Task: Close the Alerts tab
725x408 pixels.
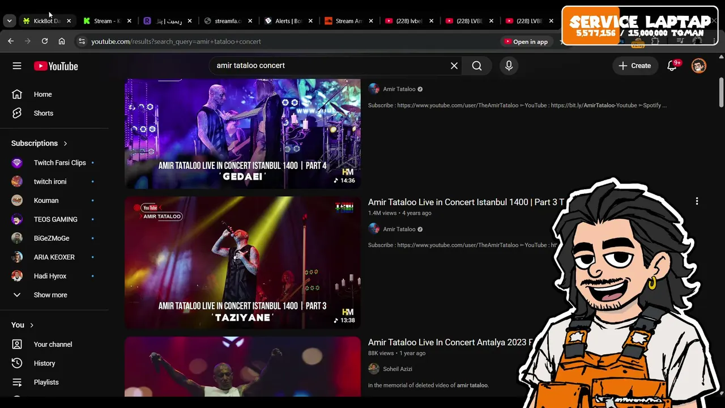Action: (310, 21)
